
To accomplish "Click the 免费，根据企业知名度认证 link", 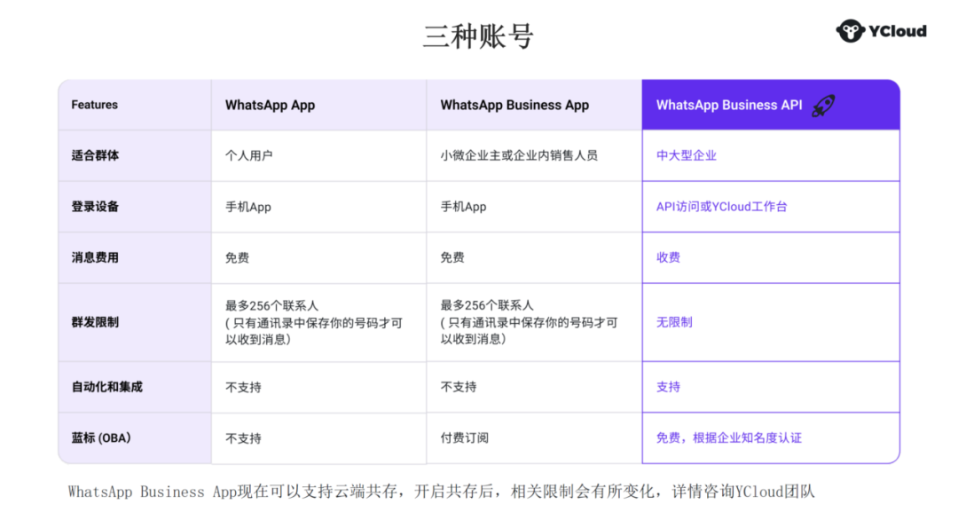I will coord(728,437).
